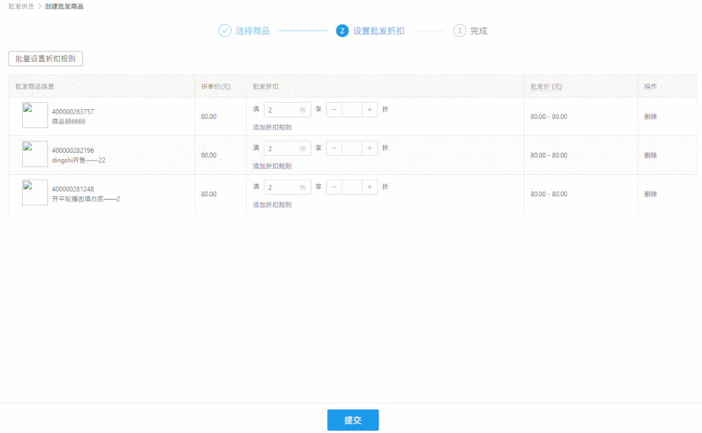
Task: Click the 创建批发商品 breadcrumb text
Action: [64, 7]
